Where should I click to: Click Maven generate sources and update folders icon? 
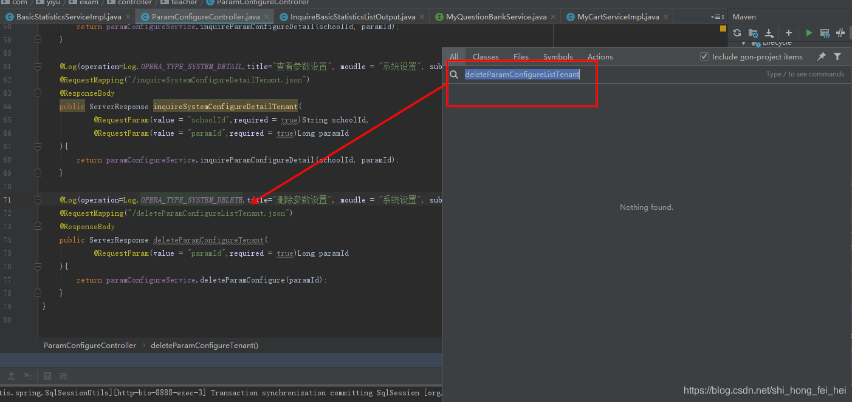tap(753, 33)
